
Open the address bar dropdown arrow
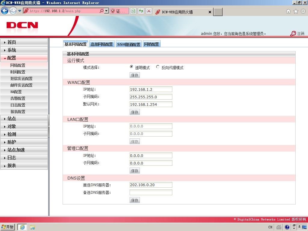click(x=106, y=11)
